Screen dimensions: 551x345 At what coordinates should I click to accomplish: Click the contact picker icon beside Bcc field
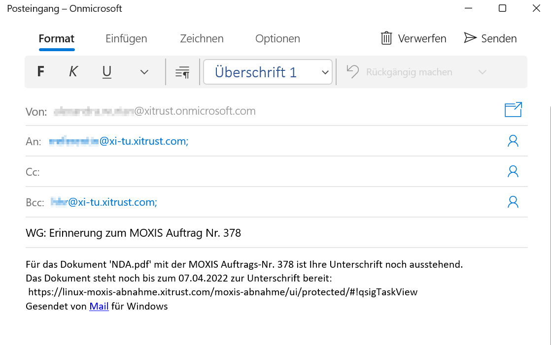pos(513,202)
